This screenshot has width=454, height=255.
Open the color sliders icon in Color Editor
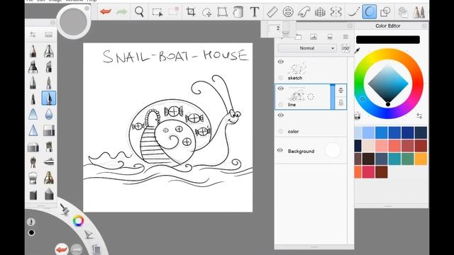[419, 116]
